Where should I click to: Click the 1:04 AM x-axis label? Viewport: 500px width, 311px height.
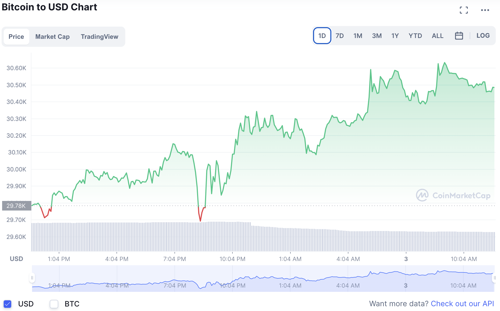(290, 259)
